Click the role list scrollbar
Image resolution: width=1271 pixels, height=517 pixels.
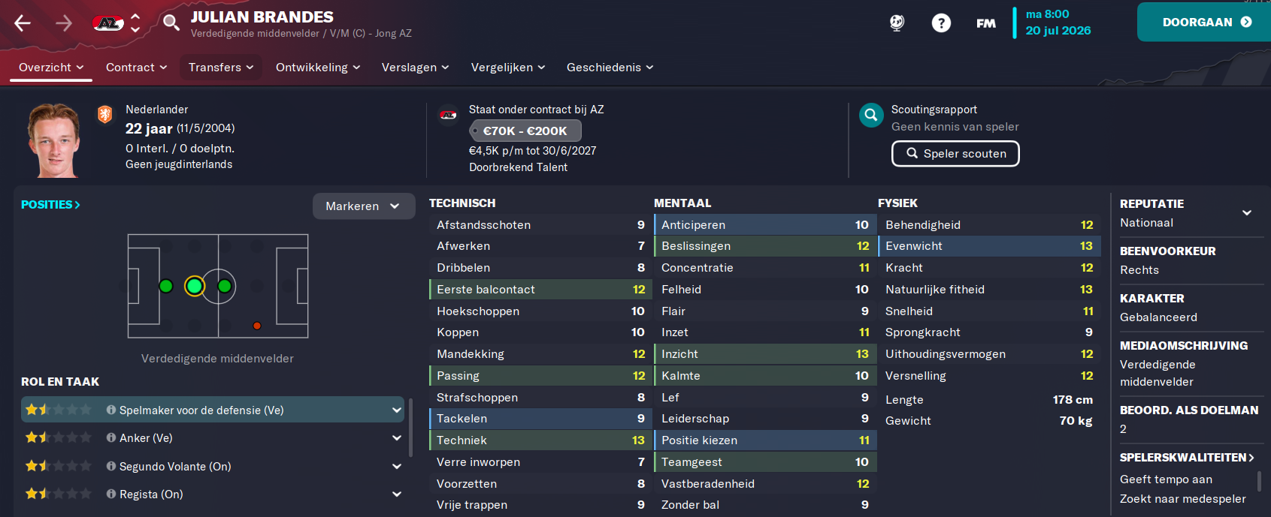point(410,428)
